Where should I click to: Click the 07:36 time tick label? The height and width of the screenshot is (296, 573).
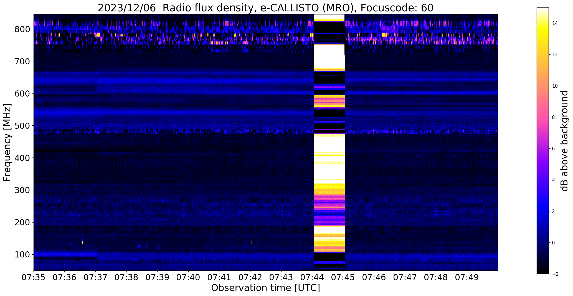click(65, 278)
